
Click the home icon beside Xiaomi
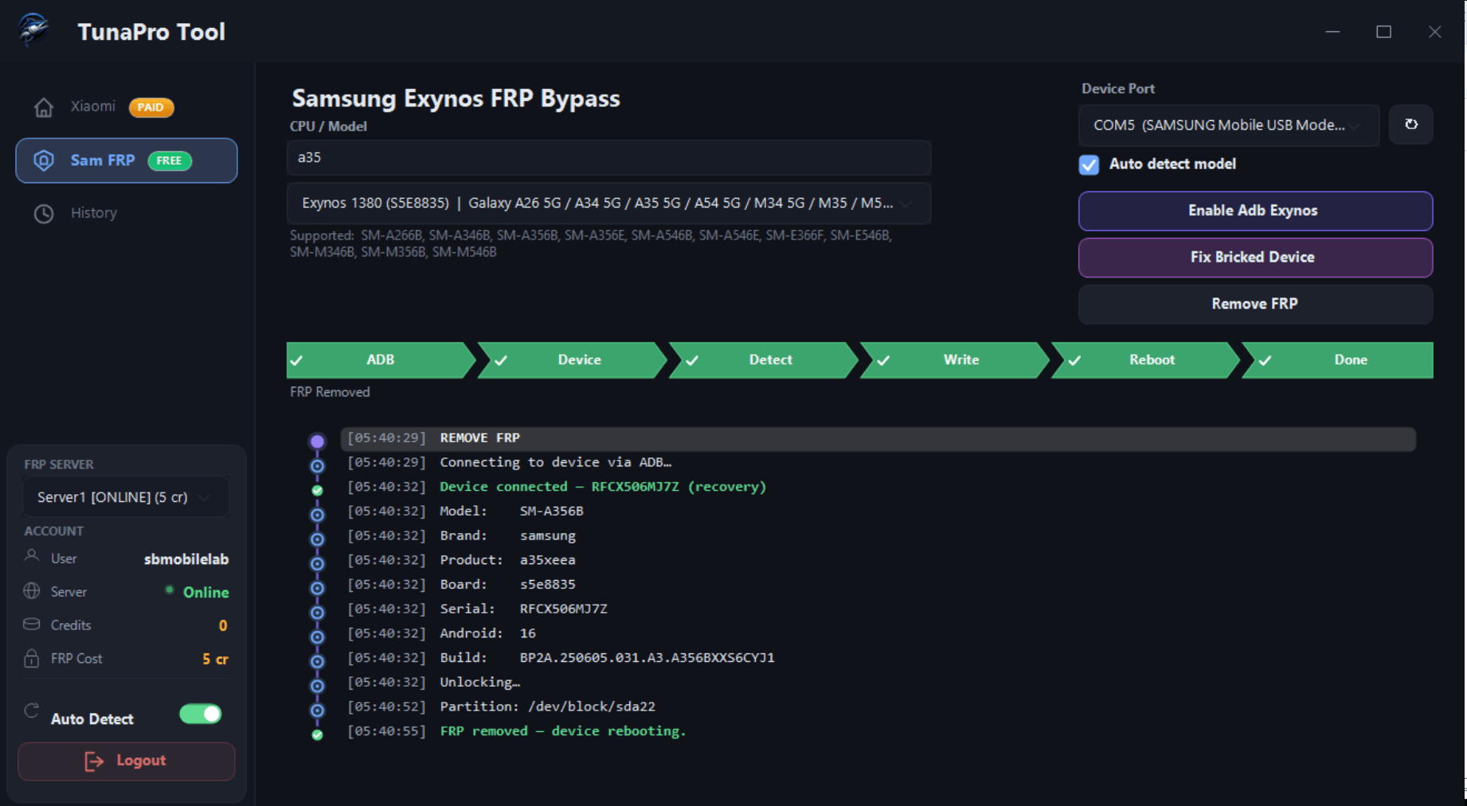click(x=44, y=107)
